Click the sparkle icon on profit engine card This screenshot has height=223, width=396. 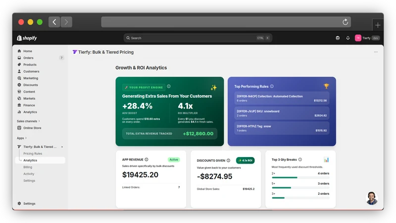pos(214,88)
